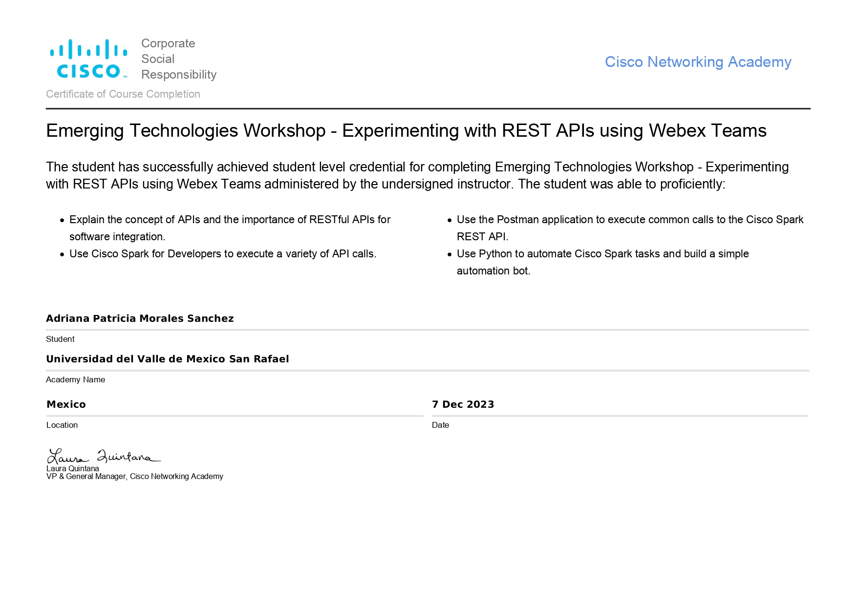The height and width of the screenshot is (606, 857).
Task: Select the Cisco Spark for Developers bullet
Action: click(222, 254)
